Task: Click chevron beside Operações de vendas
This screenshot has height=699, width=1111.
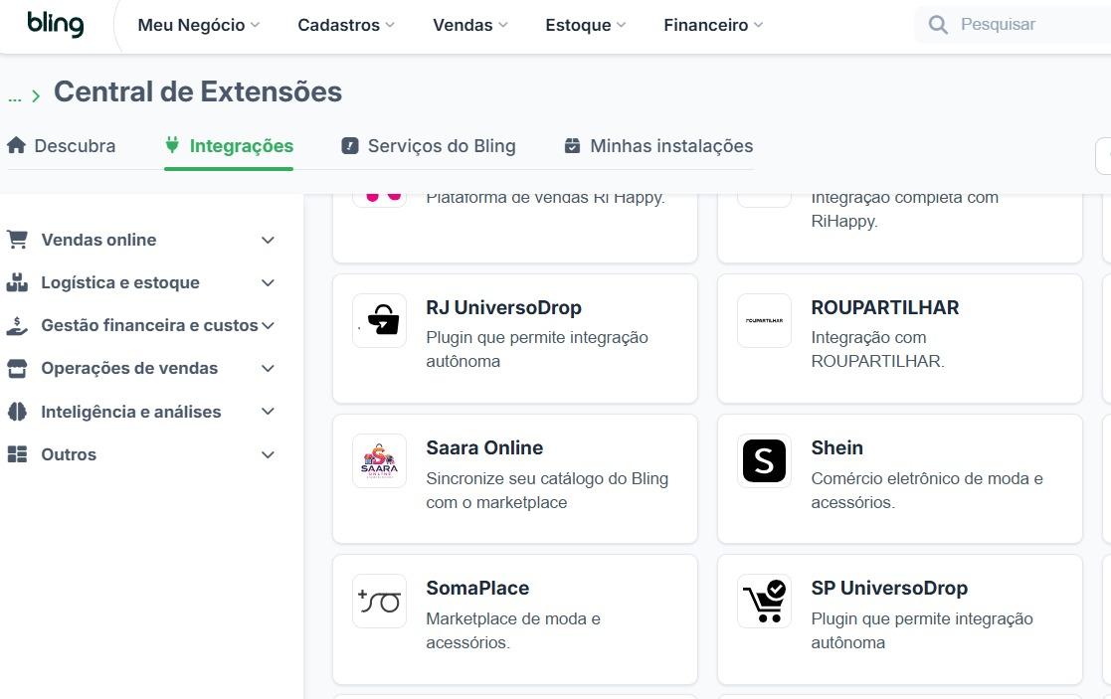Action: pyautogui.click(x=268, y=368)
